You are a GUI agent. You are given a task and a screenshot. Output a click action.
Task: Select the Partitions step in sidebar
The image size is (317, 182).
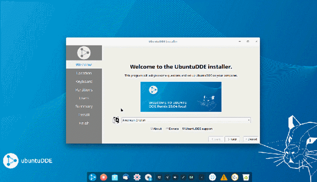[84, 90]
